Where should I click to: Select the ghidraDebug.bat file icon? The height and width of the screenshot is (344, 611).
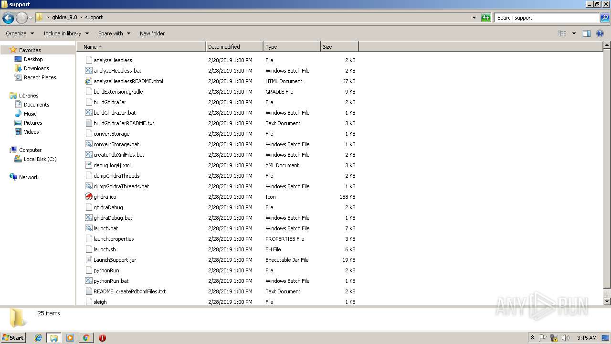(x=88, y=218)
